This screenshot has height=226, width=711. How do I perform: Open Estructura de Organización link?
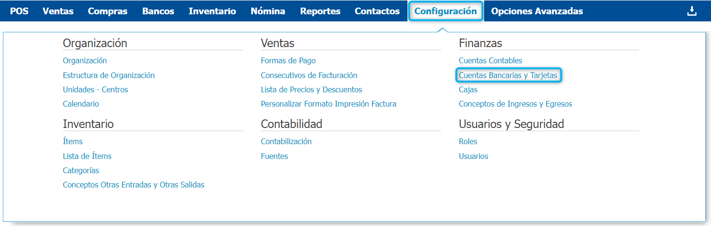click(109, 75)
